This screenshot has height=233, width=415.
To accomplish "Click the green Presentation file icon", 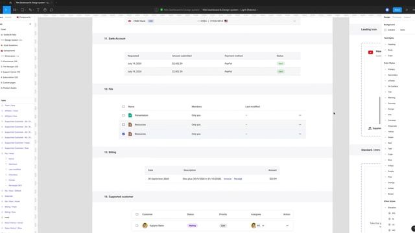I will pyautogui.click(x=130, y=115).
